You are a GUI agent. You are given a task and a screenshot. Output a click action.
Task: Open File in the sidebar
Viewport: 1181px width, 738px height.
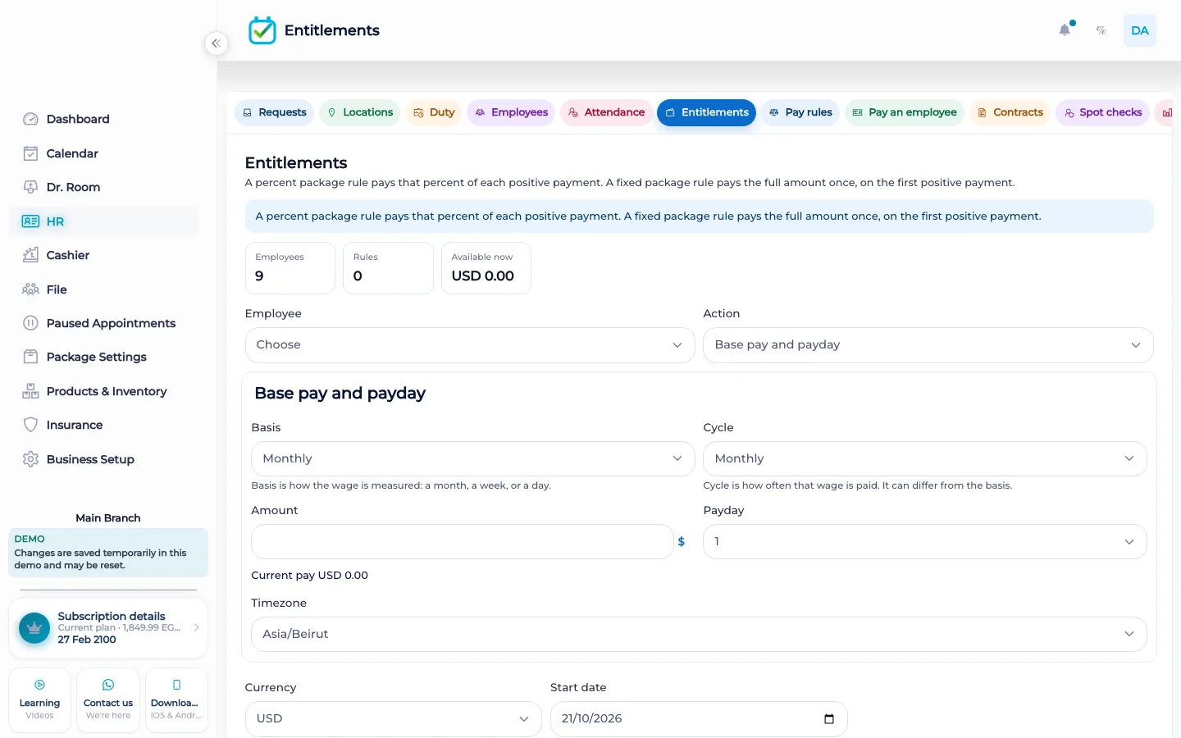[104, 289]
